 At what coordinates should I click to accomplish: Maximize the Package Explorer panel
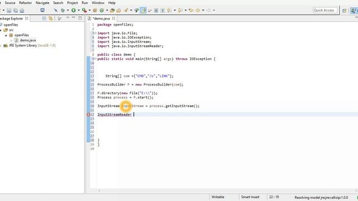pyautogui.click(x=80, y=18)
